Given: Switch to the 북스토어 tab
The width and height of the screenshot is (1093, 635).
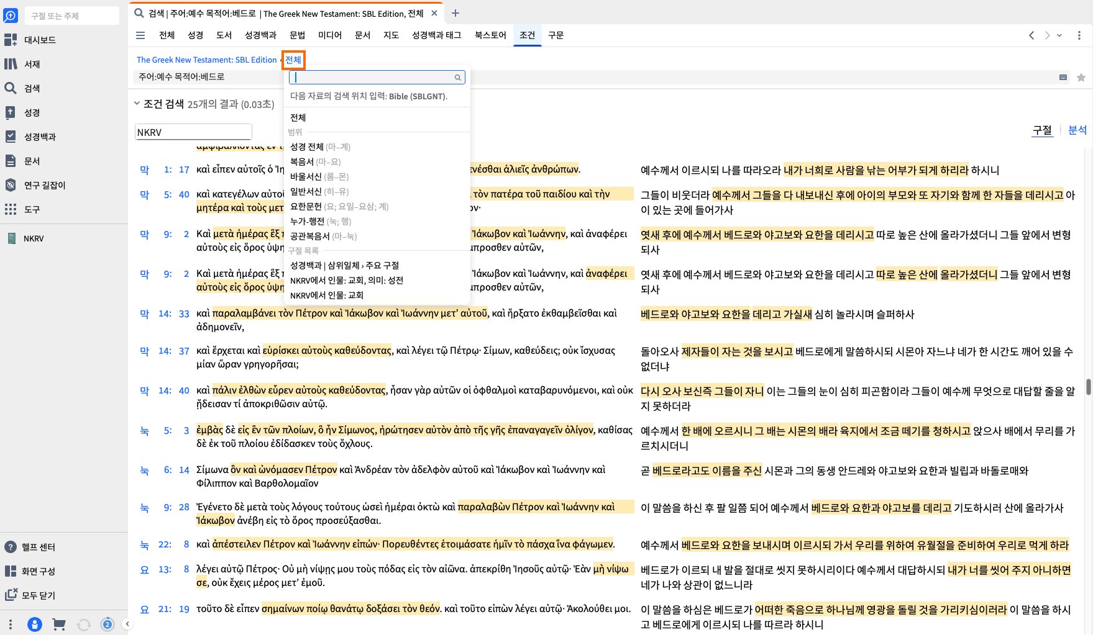Looking at the screenshot, I should [490, 35].
